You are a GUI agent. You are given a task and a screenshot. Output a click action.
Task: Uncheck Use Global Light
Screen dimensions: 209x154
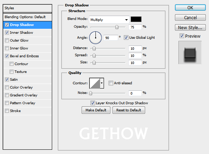pyautogui.click(x=126, y=38)
